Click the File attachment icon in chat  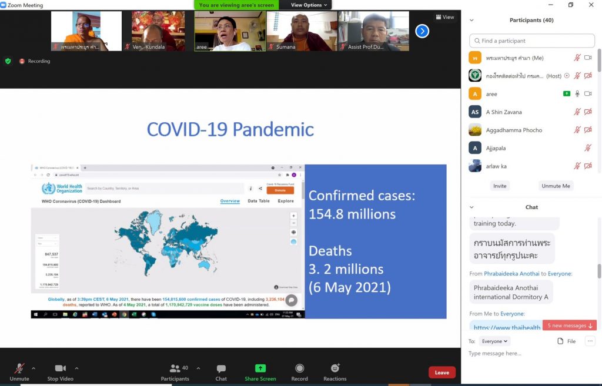tap(567, 341)
